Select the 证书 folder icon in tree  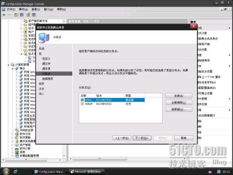click(25, 28)
